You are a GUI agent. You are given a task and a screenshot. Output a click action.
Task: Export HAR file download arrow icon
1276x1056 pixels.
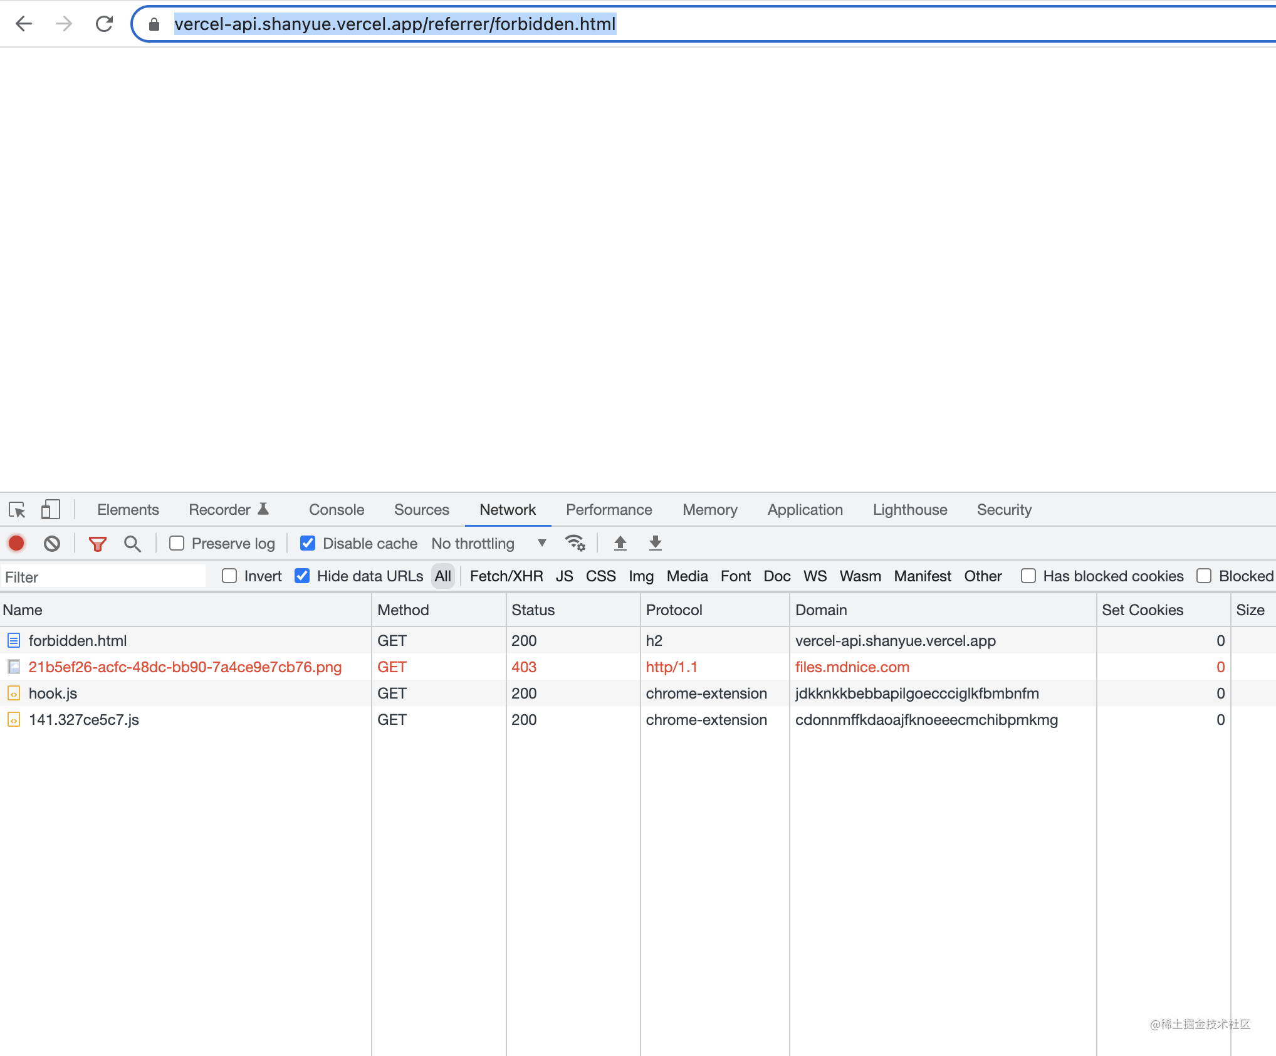pyautogui.click(x=655, y=543)
